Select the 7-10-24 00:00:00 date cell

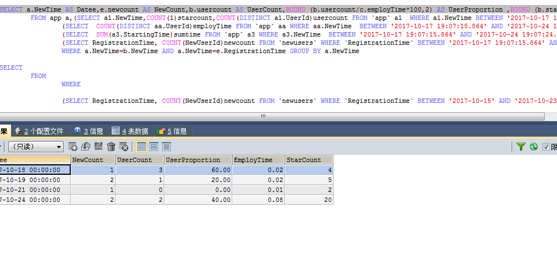(x=35, y=200)
